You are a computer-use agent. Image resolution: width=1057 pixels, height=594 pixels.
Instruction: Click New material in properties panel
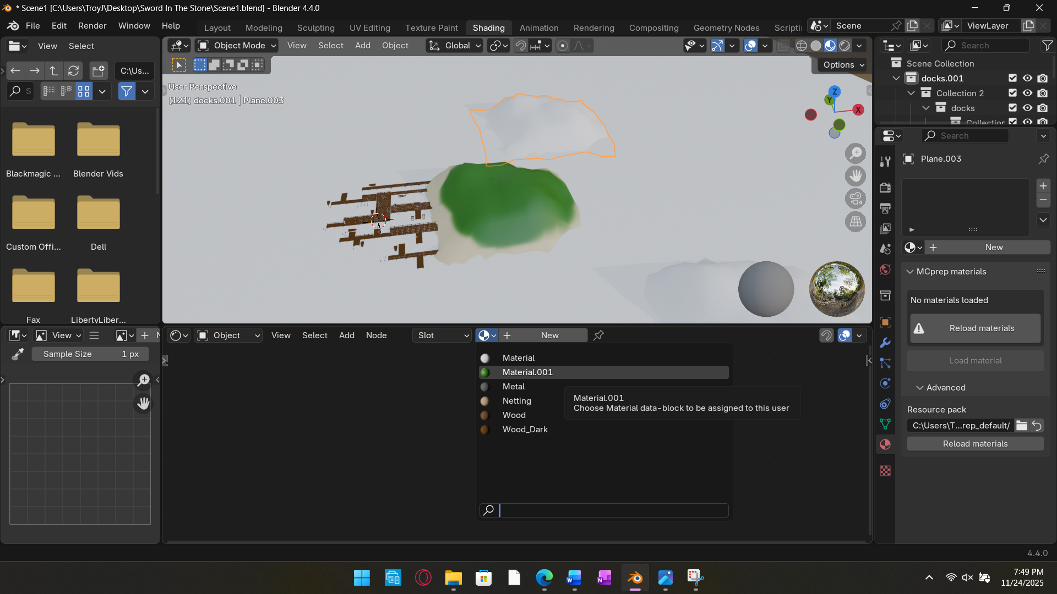(988, 248)
